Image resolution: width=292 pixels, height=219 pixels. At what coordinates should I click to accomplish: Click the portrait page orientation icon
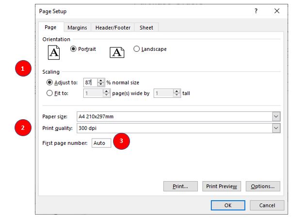[x=54, y=52]
